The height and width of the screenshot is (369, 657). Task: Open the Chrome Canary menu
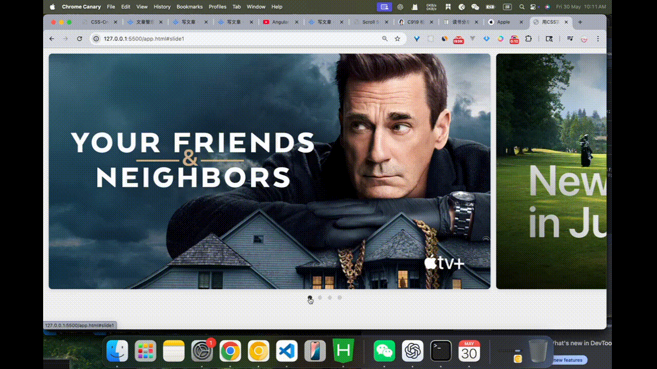point(82,7)
